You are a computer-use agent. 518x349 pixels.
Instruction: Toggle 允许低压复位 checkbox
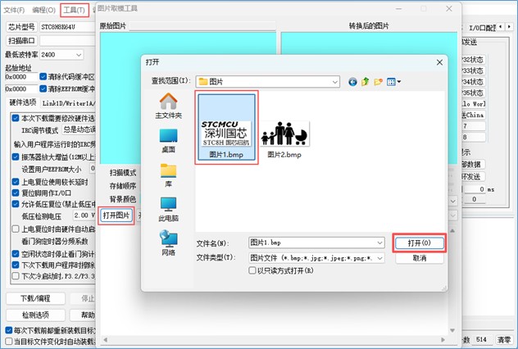point(16,204)
